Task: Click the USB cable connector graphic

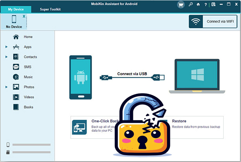Action: click(132, 77)
